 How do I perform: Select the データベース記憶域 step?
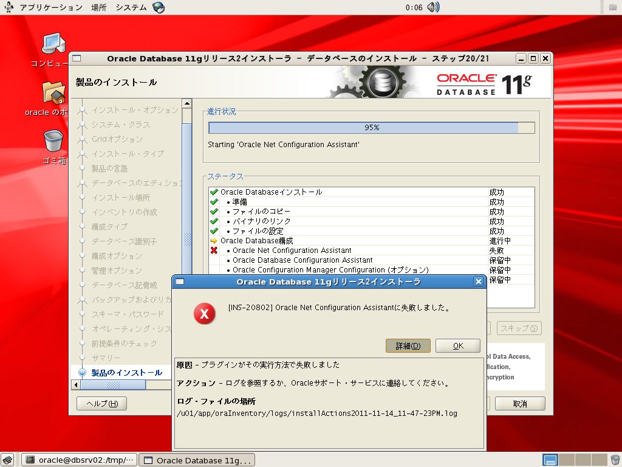[x=124, y=285]
